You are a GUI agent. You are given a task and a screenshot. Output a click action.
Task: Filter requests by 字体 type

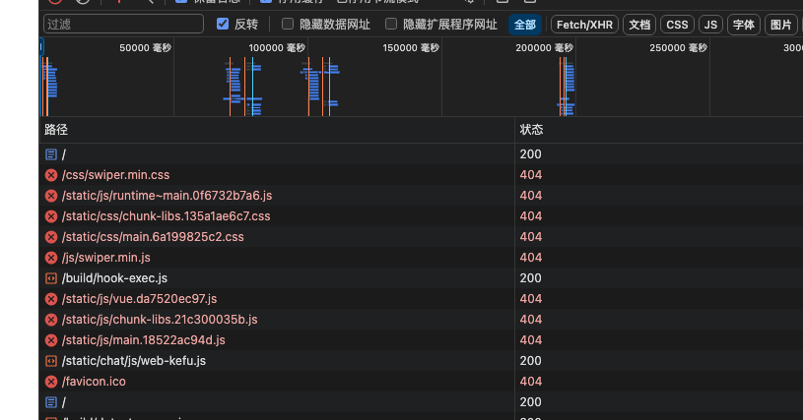click(x=744, y=25)
